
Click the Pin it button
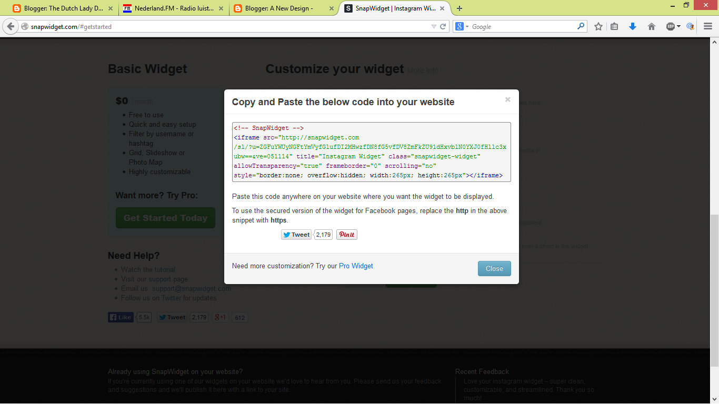[x=347, y=235]
